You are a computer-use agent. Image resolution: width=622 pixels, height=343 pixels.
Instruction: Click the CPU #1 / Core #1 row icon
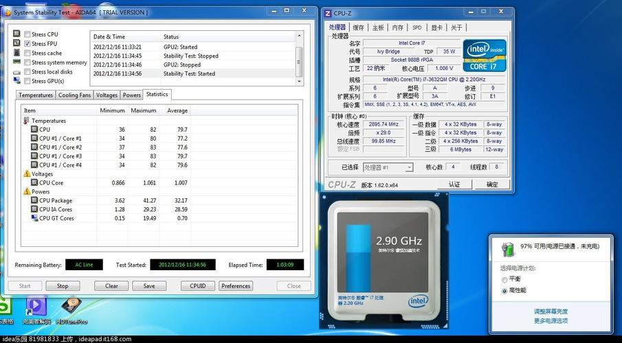tap(34, 139)
